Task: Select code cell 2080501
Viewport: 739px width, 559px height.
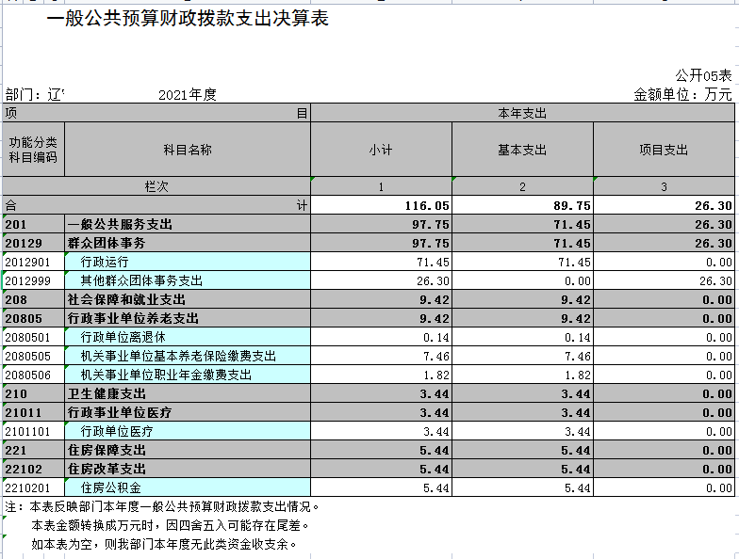Action: tap(34, 337)
